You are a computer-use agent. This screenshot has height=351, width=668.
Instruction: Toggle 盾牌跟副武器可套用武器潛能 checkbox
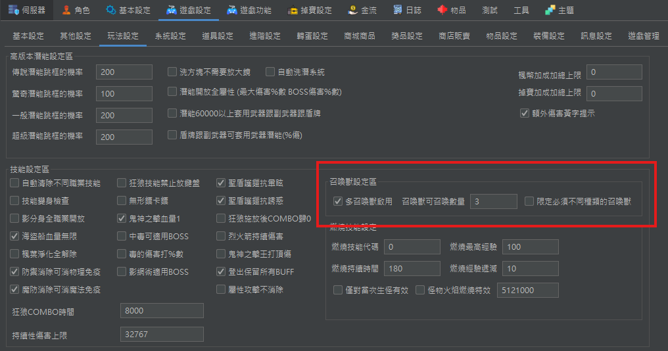click(x=172, y=135)
